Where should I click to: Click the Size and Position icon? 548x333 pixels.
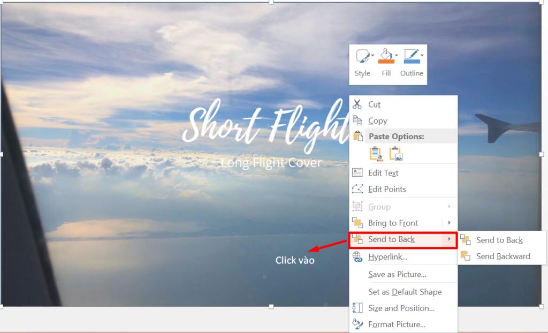pyautogui.click(x=359, y=308)
